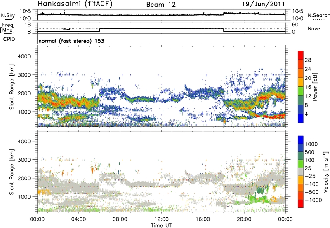The width and height of the screenshot is (330, 228).
Task: Click the 'Time UT' axis label
Action: pos(161,226)
